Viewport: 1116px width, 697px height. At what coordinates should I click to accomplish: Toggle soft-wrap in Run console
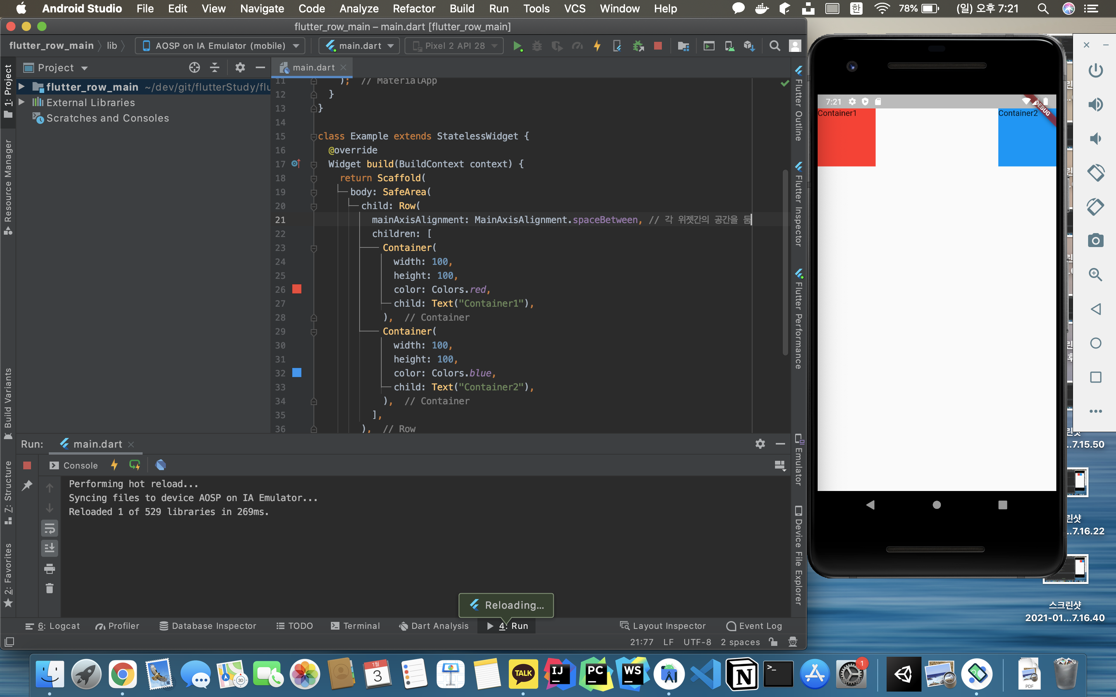click(49, 528)
